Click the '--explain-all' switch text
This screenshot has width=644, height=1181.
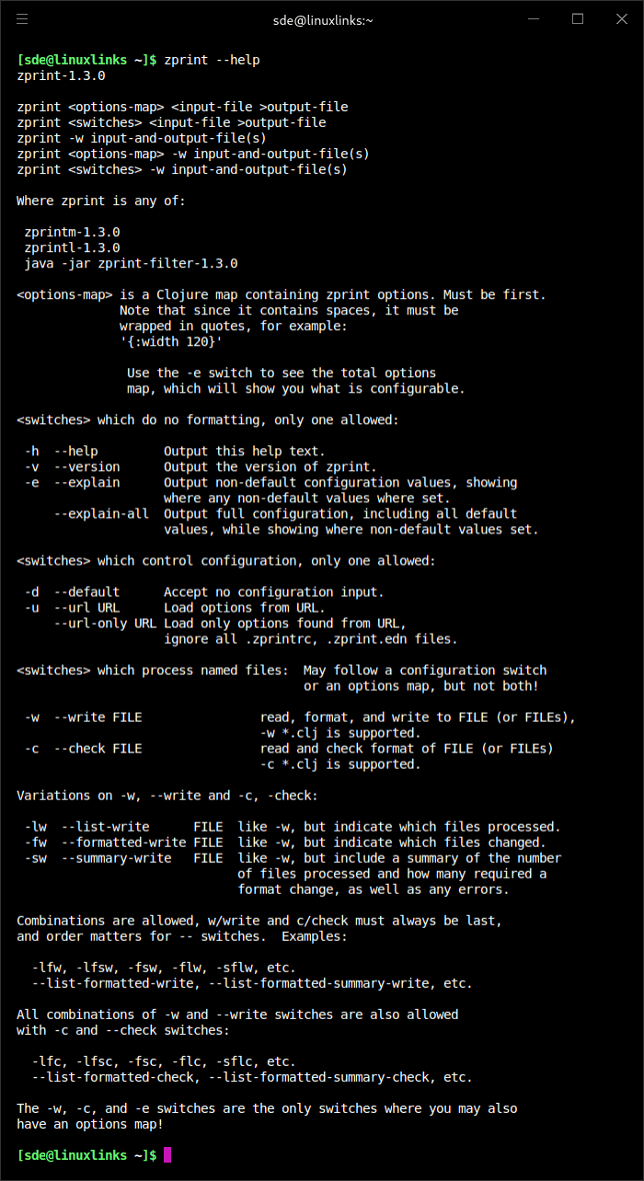pyautogui.click(x=101, y=513)
